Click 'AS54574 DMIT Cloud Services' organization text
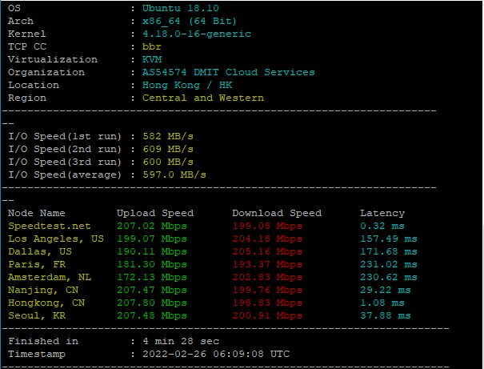 229,72
